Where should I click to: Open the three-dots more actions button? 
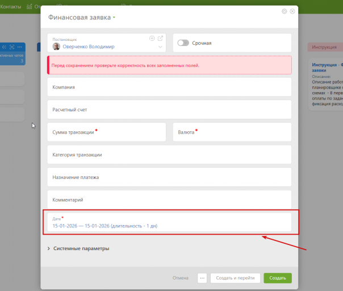[x=202, y=278]
